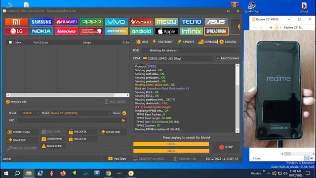Open the Windows Start menu
316x178 pixels.
(6, 174)
